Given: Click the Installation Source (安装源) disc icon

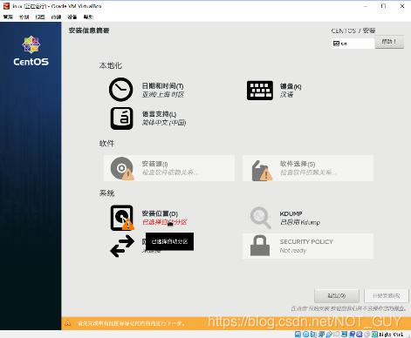Looking at the screenshot, I should 122,168.
